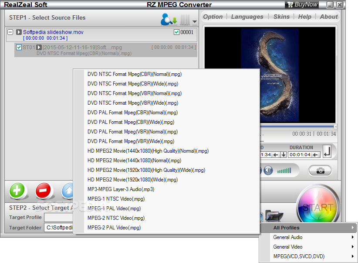Click the DURATION time field 00:01:04

click(300, 155)
